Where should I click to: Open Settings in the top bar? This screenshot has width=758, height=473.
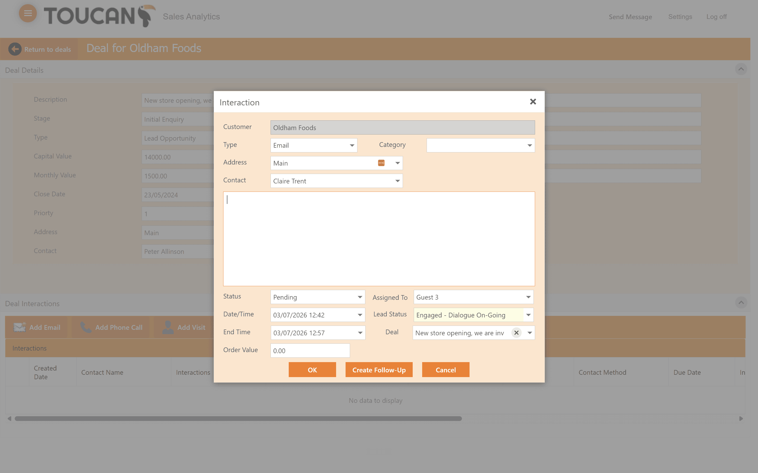click(680, 17)
